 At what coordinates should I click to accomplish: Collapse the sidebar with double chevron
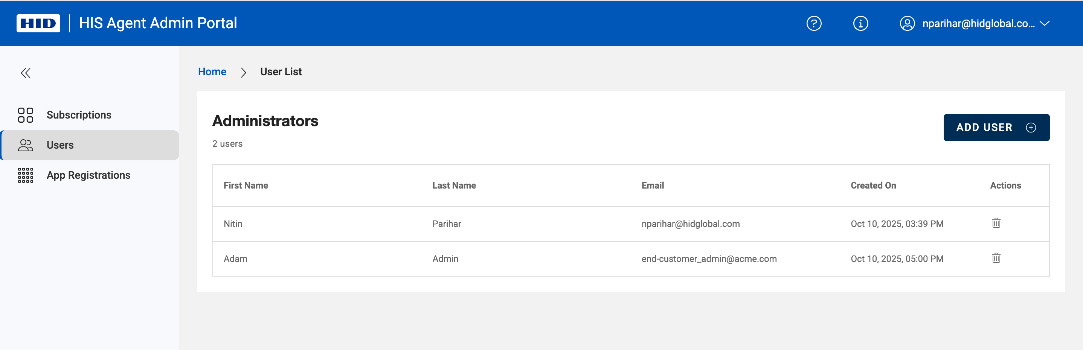point(26,73)
